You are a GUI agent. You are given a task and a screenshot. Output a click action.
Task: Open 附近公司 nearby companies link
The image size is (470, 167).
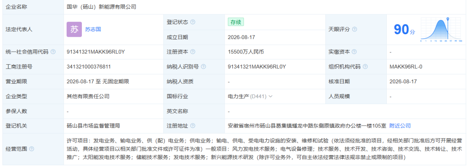point(400,126)
